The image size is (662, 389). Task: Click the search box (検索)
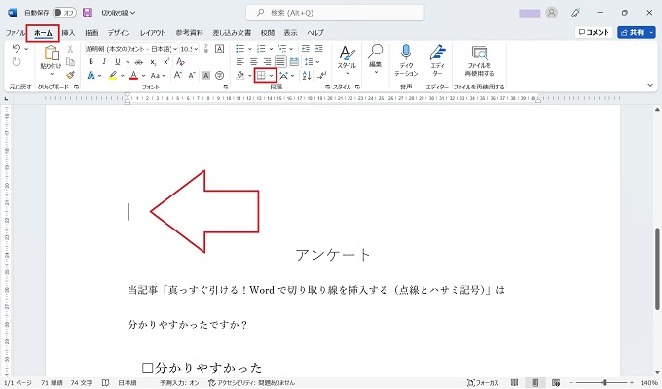(335, 13)
